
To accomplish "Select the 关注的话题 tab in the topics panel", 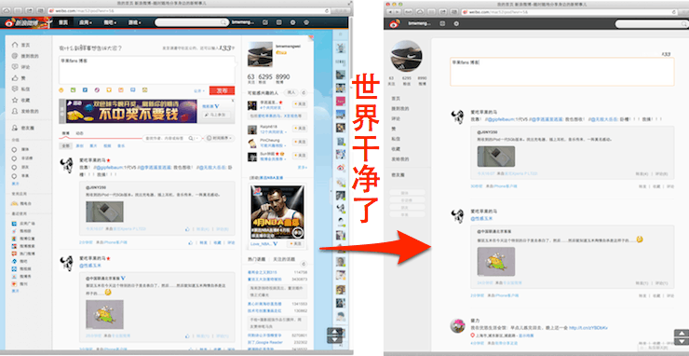I will (x=284, y=259).
